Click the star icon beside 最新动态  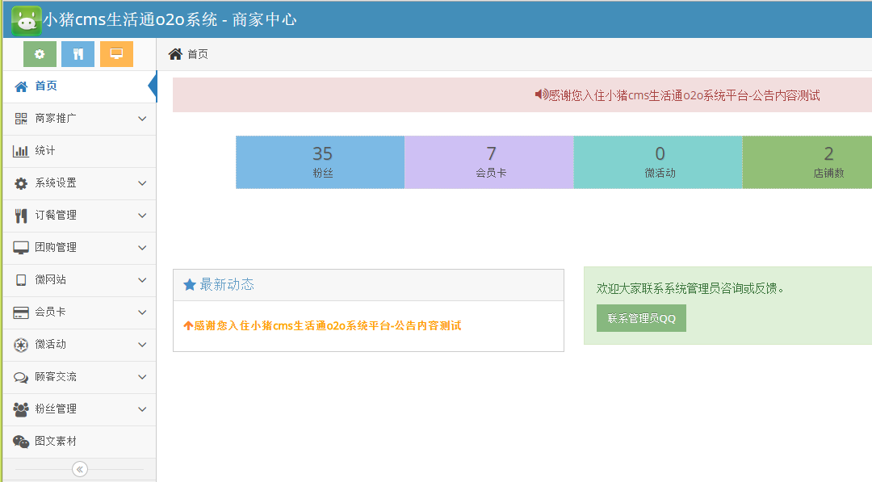coord(187,284)
